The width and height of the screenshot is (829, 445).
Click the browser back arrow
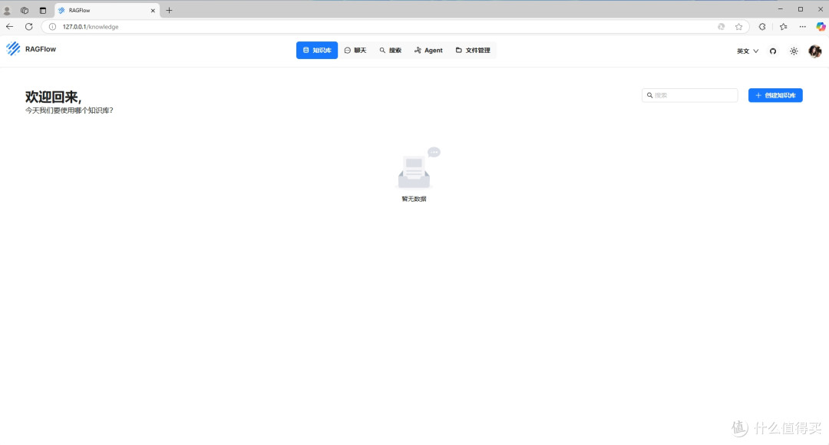coord(9,26)
